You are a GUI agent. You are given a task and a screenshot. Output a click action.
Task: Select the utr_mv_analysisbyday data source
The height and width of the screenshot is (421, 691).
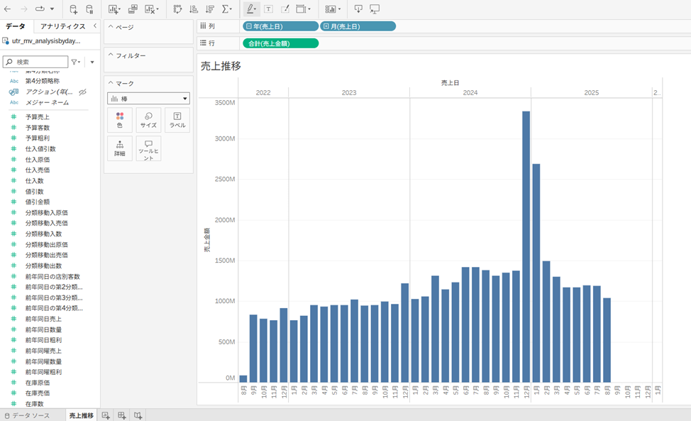point(46,41)
